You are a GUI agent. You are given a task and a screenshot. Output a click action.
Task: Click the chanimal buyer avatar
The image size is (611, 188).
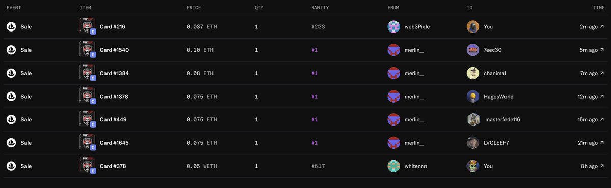click(x=473, y=73)
